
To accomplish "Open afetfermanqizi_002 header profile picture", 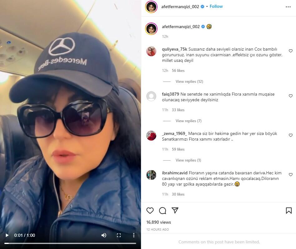I will [x=151, y=7].
